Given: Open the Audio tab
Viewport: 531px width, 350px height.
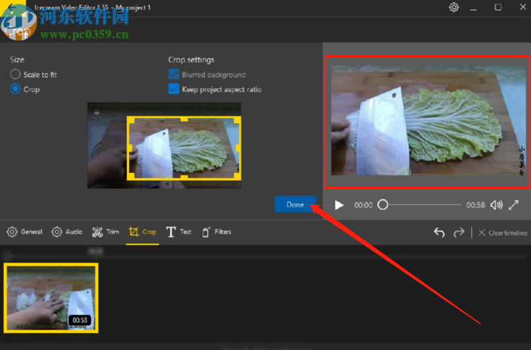Looking at the screenshot, I should pos(66,232).
